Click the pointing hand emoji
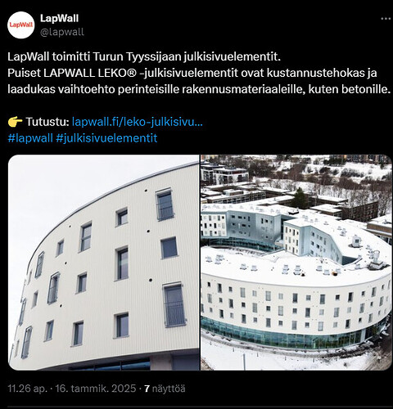 [15, 122]
